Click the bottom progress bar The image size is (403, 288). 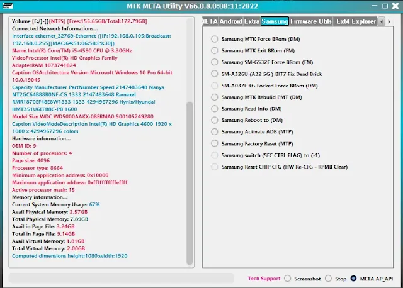point(122,278)
